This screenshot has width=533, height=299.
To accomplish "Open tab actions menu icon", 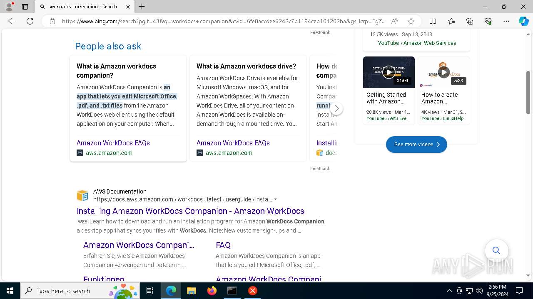I will (25, 7).
